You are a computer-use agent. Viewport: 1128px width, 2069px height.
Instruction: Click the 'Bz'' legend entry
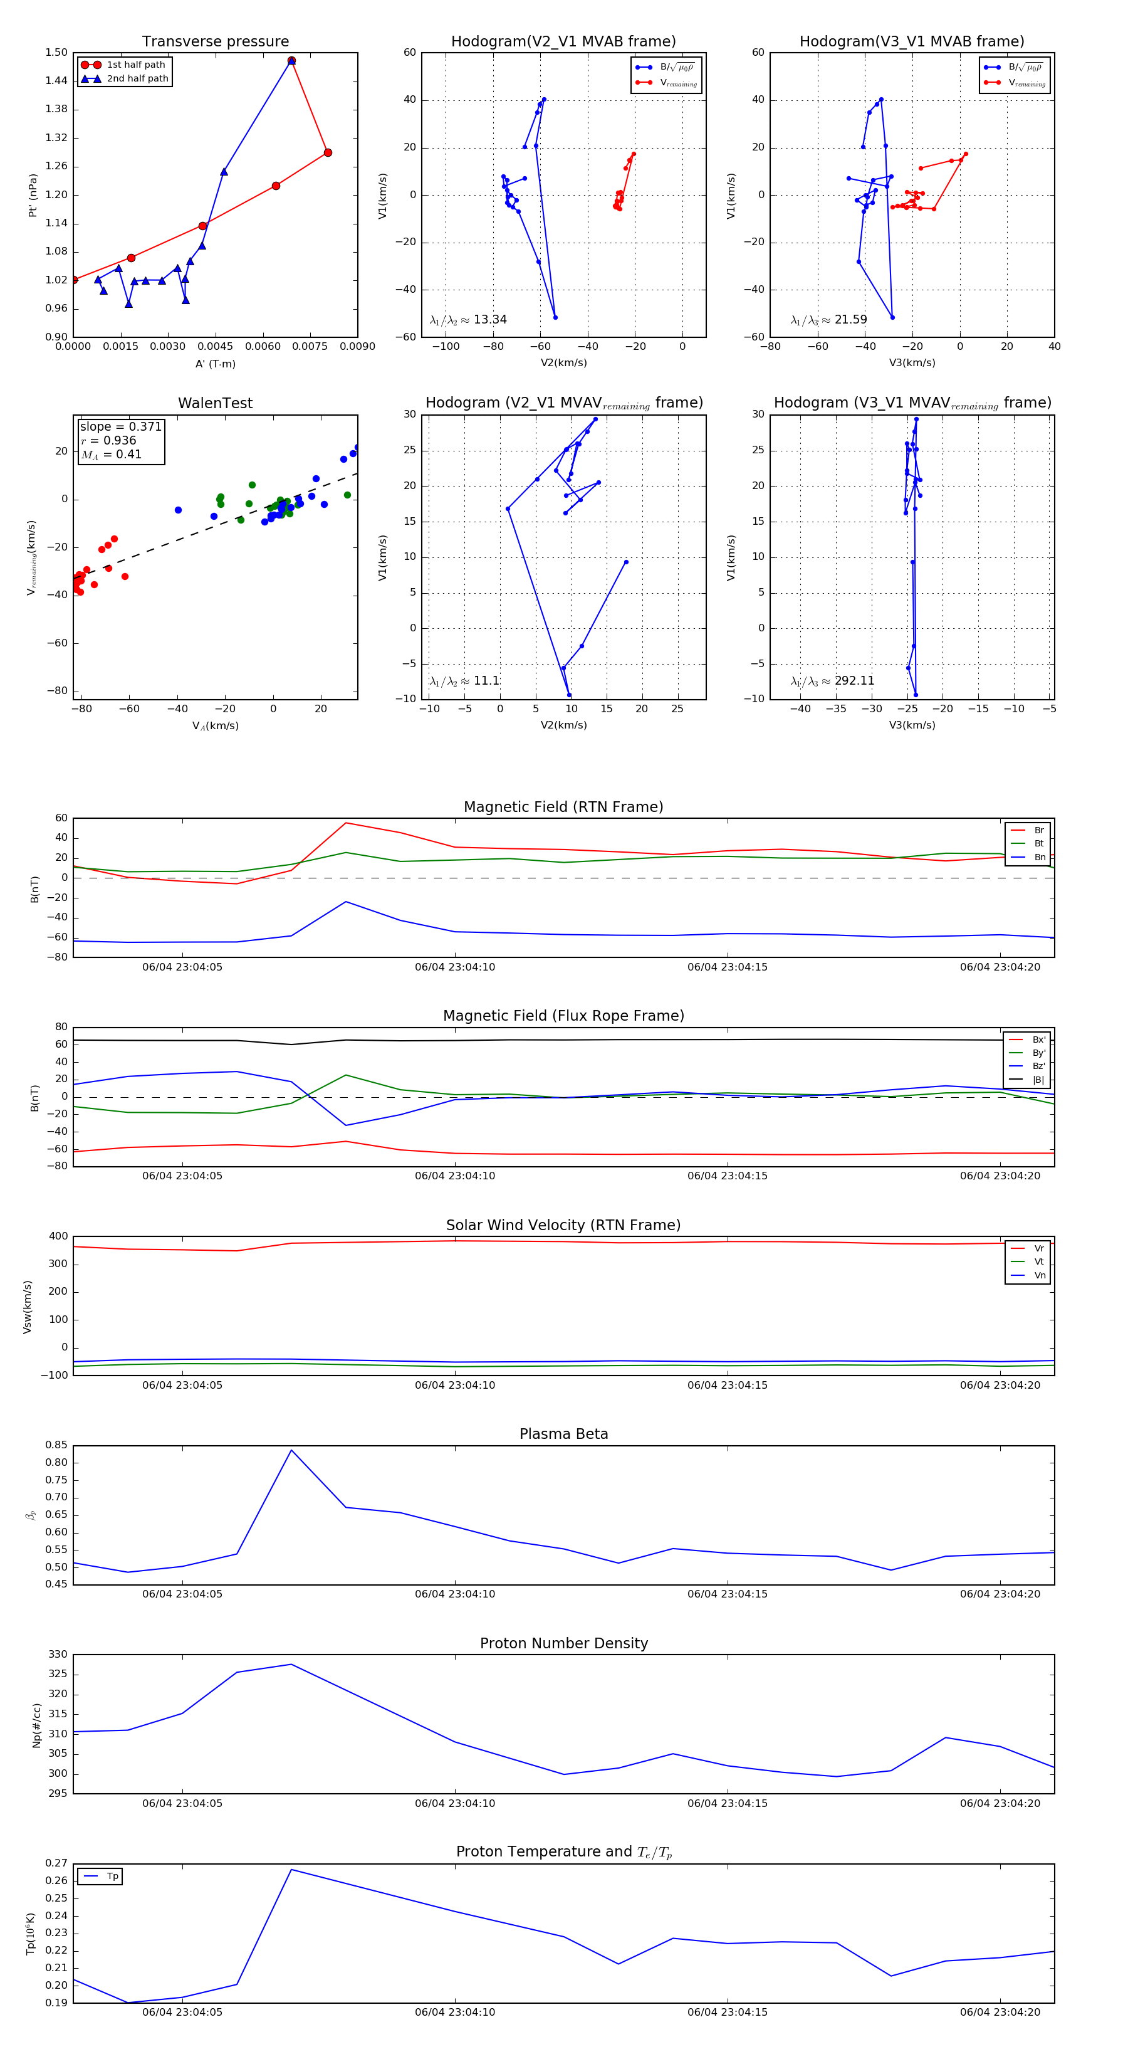(1027, 1066)
